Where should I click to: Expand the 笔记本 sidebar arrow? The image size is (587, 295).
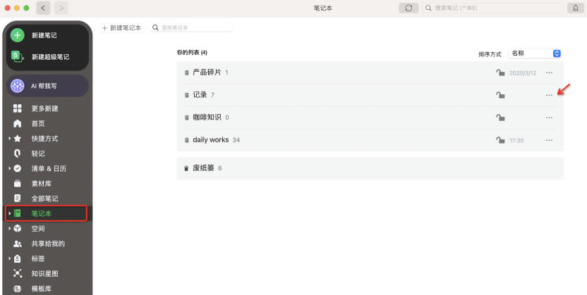pos(9,213)
